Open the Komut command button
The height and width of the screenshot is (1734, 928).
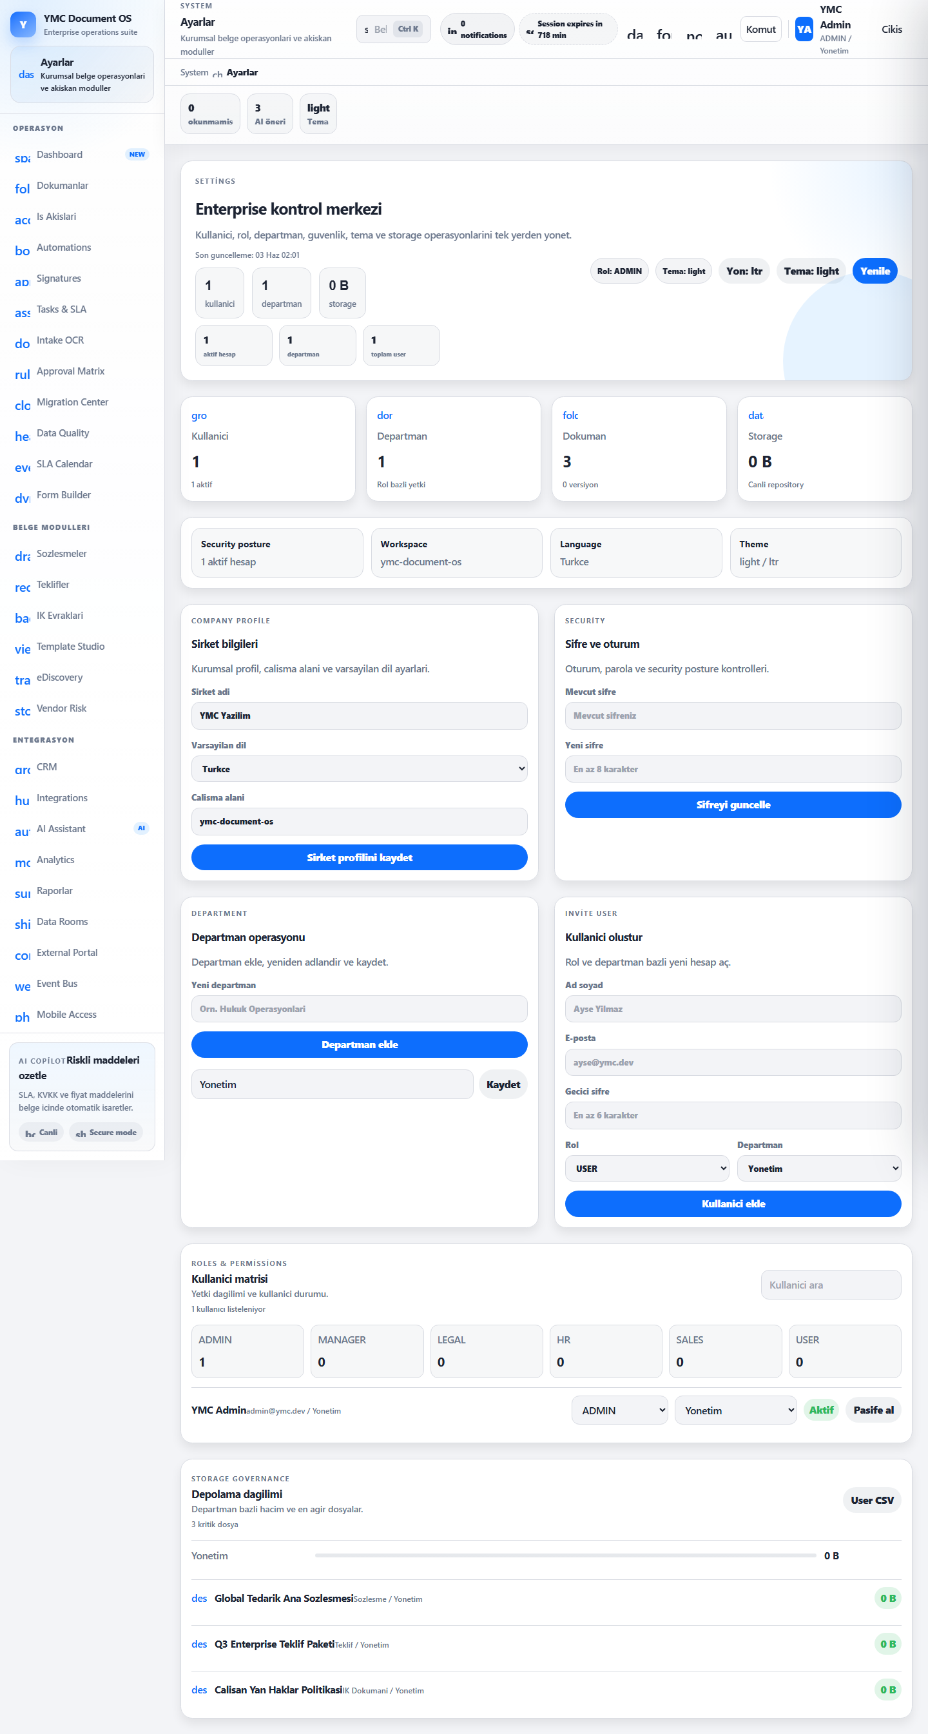760,30
